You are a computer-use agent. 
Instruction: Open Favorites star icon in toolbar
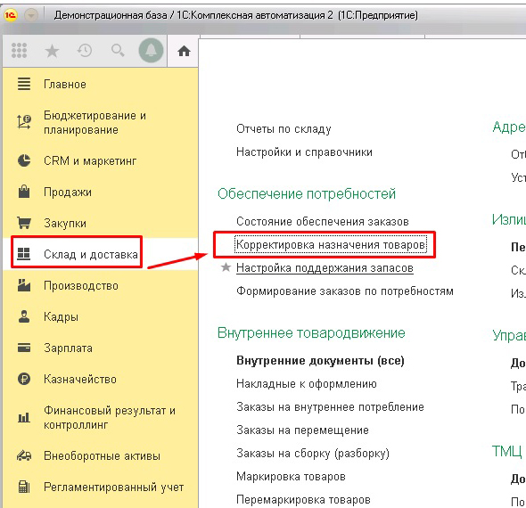click(x=52, y=51)
